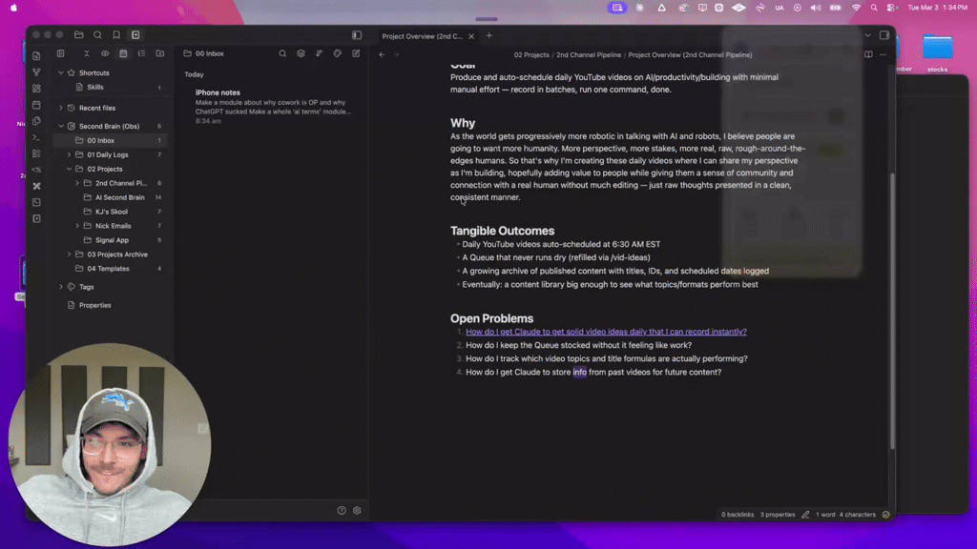The image size is (977, 549).
Task: Open Spotlight search in the macOS menu bar
Action: (874, 8)
